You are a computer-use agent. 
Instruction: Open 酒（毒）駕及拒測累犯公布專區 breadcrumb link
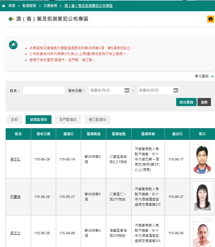[x=88, y=6]
